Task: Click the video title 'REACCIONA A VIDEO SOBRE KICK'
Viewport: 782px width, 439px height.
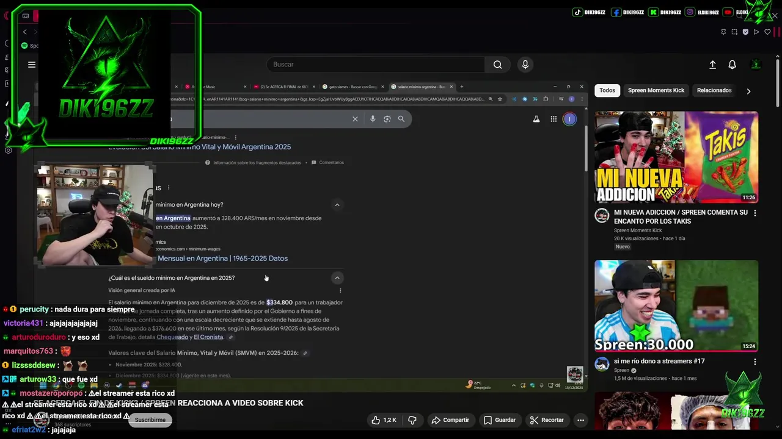Action: [240, 403]
